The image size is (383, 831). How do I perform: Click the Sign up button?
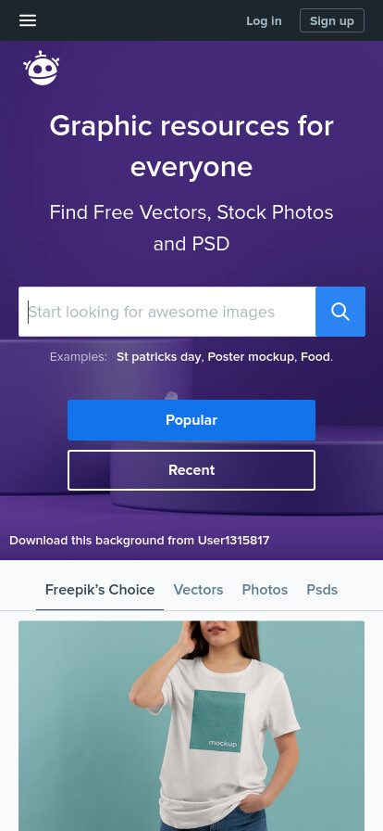click(332, 20)
